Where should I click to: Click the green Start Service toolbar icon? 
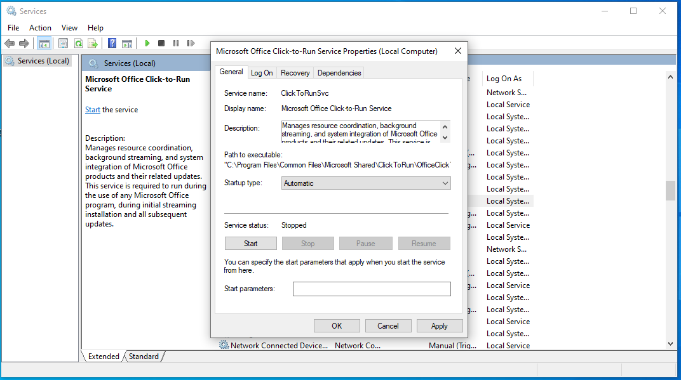coord(147,43)
